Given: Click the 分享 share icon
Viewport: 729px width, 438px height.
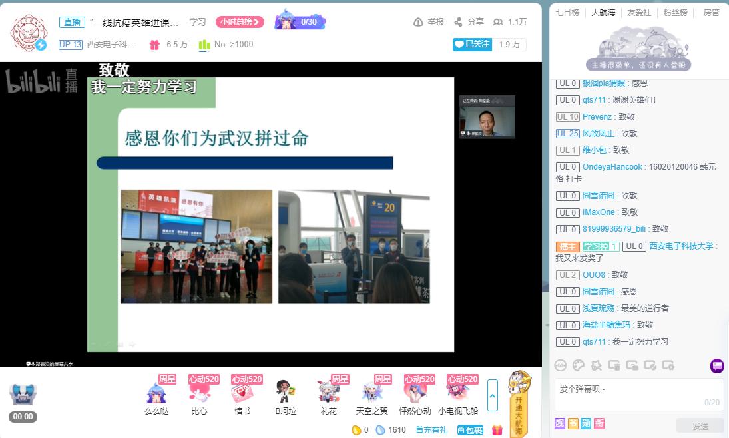Looking at the screenshot, I should point(458,22).
